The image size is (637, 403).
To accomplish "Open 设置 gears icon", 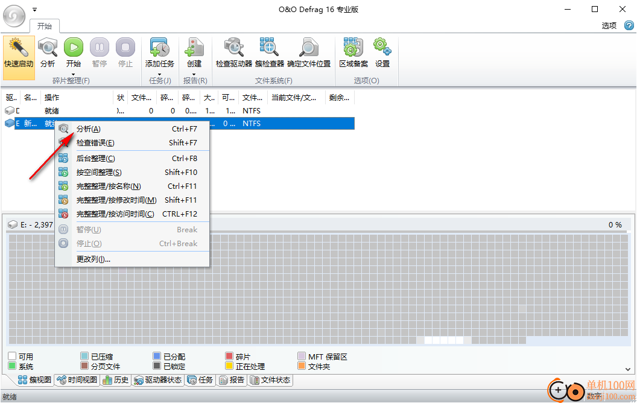I will point(382,48).
